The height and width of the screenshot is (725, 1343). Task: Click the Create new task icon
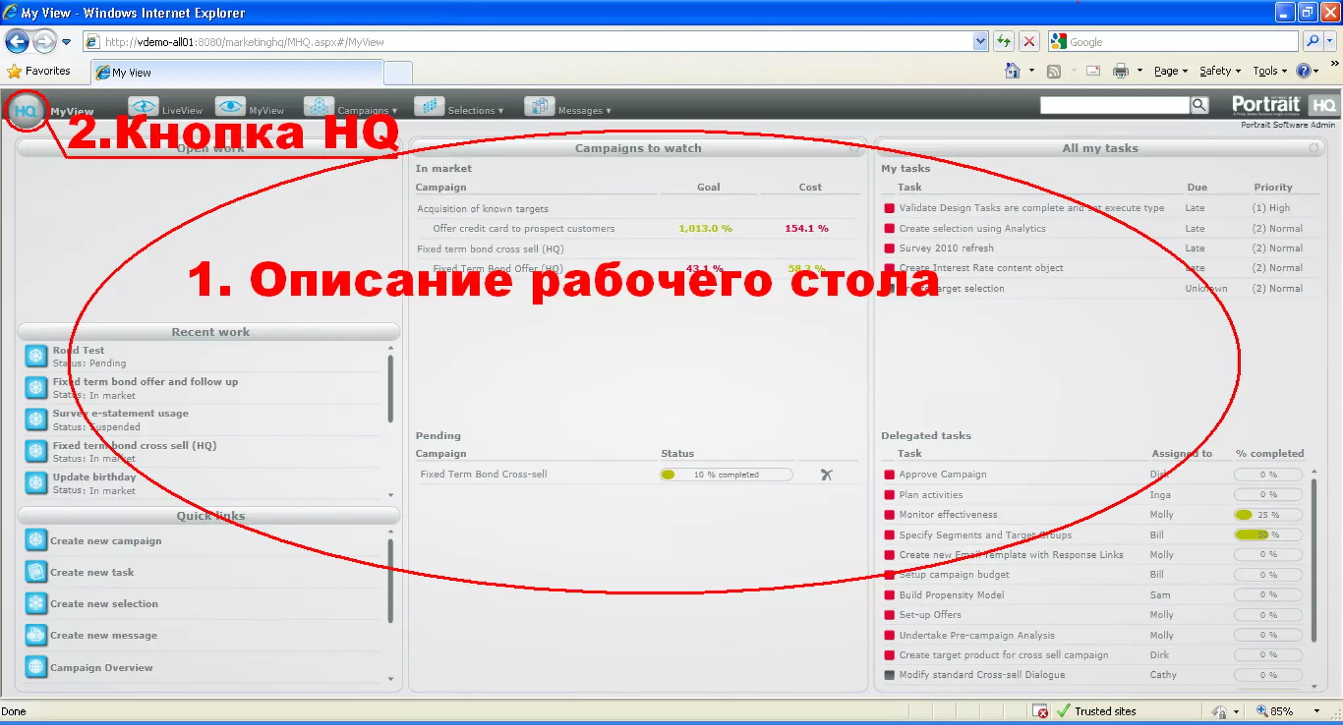pyautogui.click(x=36, y=572)
